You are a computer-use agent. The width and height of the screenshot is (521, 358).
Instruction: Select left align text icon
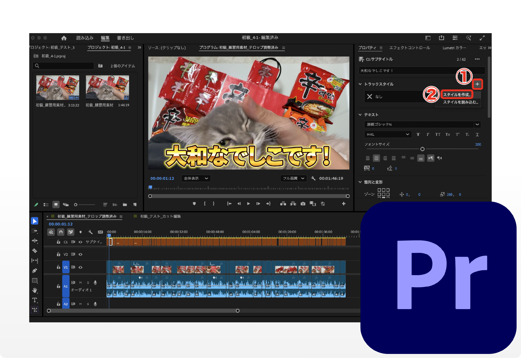click(x=368, y=158)
